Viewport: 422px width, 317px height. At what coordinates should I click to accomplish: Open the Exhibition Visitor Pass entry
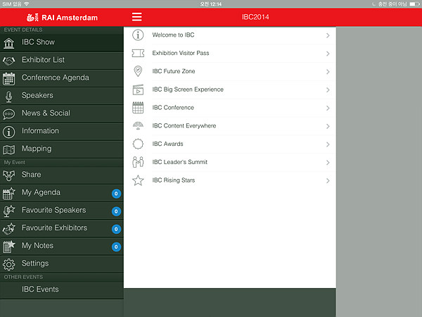point(230,54)
